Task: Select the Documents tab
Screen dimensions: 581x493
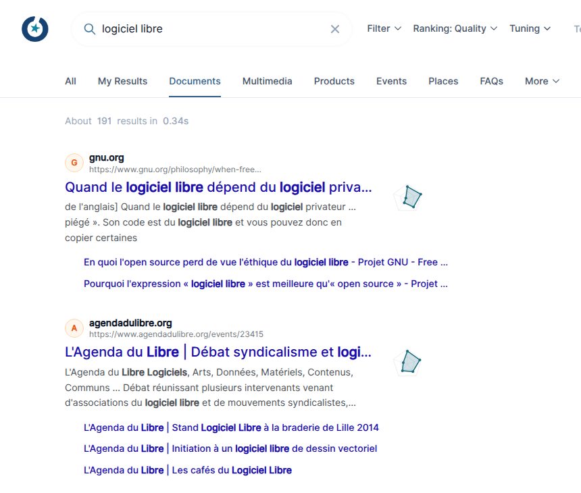Action: pos(195,81)
